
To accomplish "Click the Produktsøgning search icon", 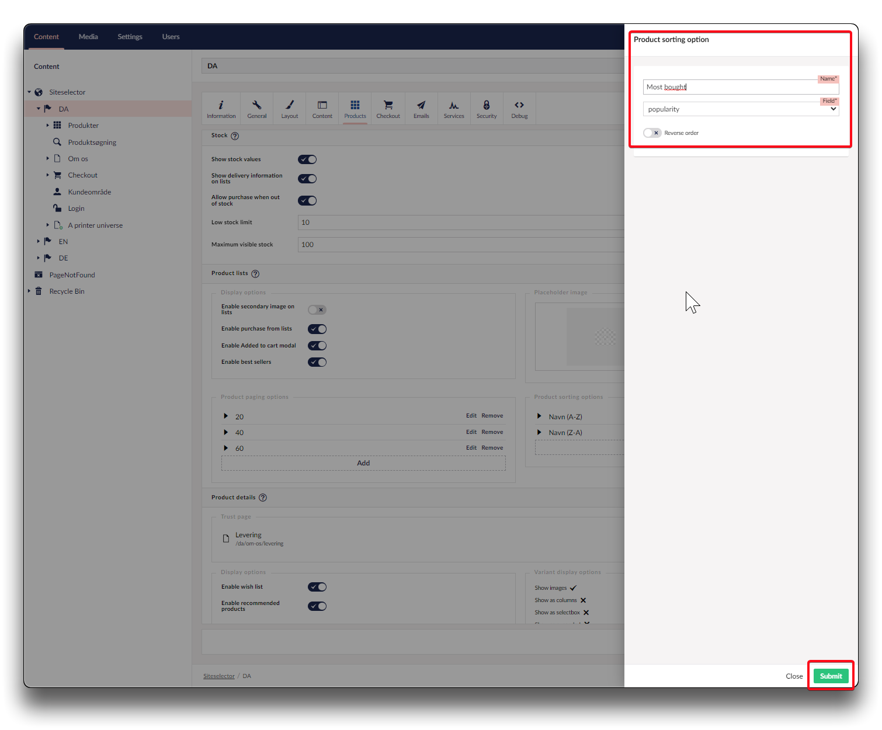I will click(x=57, y=142).
